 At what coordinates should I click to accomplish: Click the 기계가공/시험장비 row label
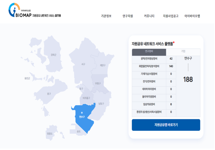click(x=149, y=74)
